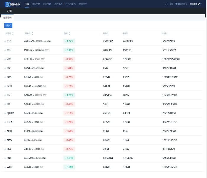Toggle night mode moon icon
Image resolution: width=207 pixels, height=178 pixels.
(x=199, y=4)
